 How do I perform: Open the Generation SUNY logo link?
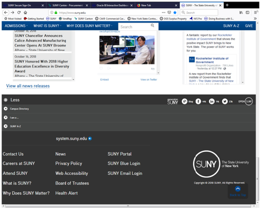pos(173,101)
